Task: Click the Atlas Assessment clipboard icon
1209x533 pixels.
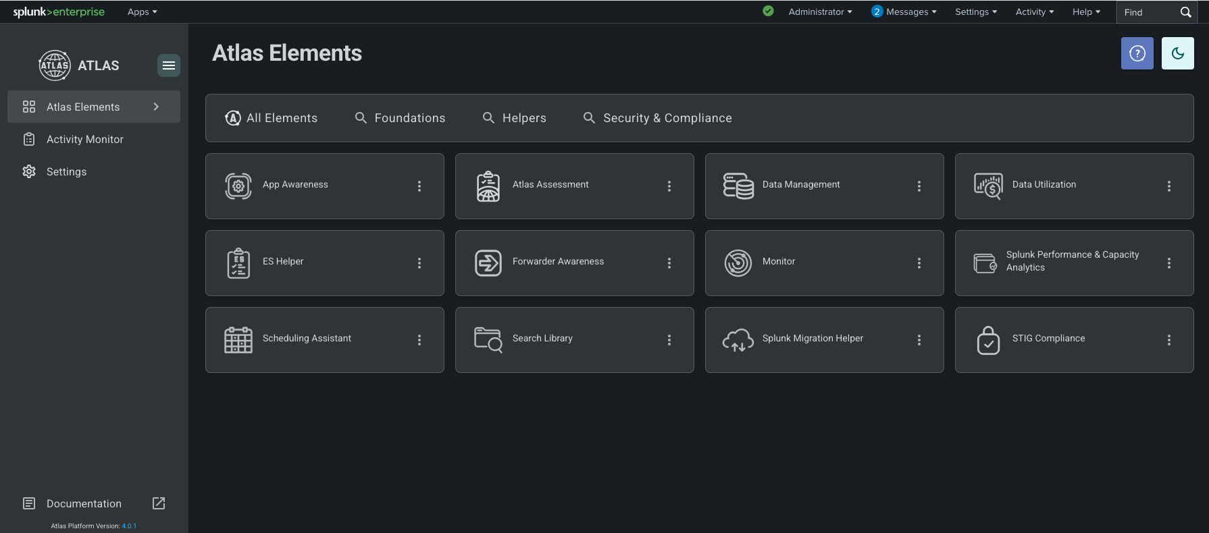Action: click(x=488, y=186)
